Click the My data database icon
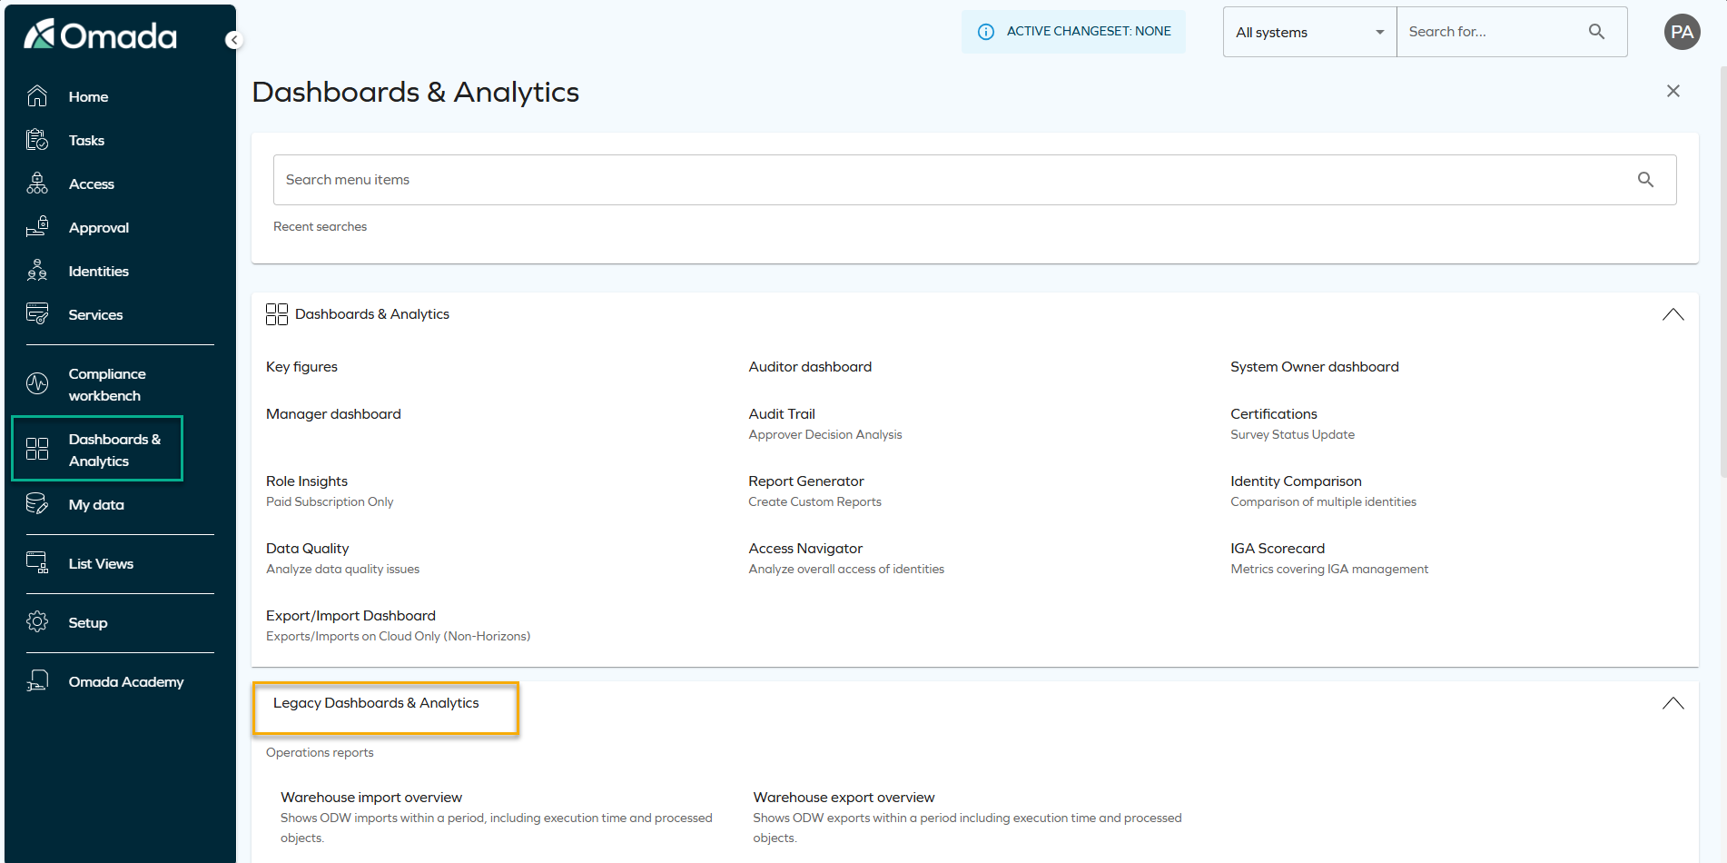The width and height of the screenshot is (1727, 863). [x=37, y=503]
